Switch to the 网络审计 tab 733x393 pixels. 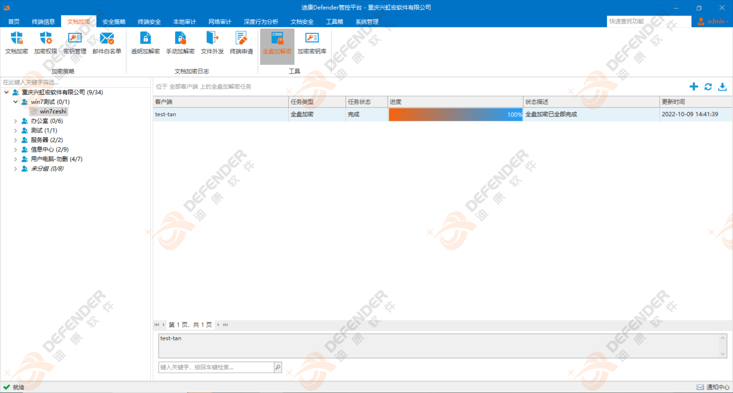coord(220,22)
